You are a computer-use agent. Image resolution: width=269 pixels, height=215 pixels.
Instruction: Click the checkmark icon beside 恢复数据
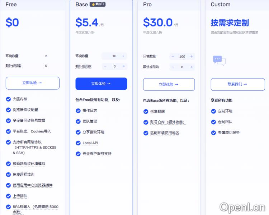[146, 111]
